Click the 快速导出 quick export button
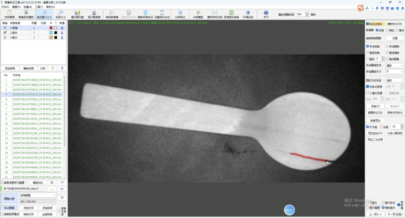This screenshot has height=218, width=405. pos(375,120)
